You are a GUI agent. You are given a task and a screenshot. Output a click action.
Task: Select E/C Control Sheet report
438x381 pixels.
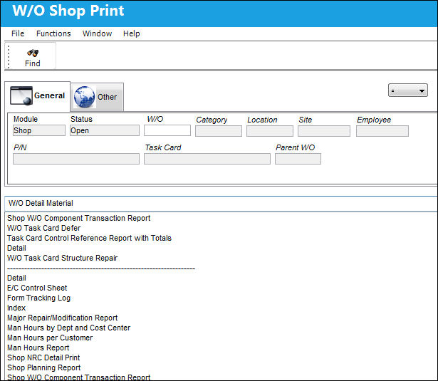click(x=37, y=288)
